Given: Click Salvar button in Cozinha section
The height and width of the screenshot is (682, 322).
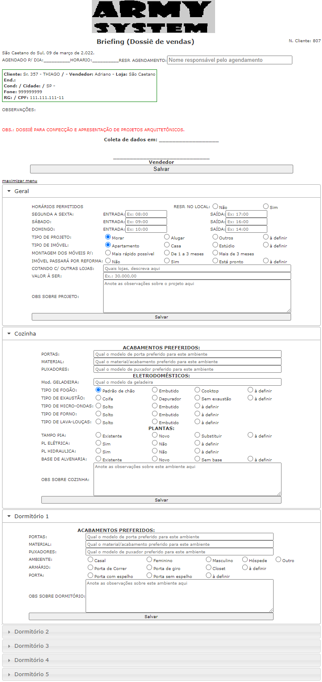Looking at the screenshot, I should pos(161,500).
